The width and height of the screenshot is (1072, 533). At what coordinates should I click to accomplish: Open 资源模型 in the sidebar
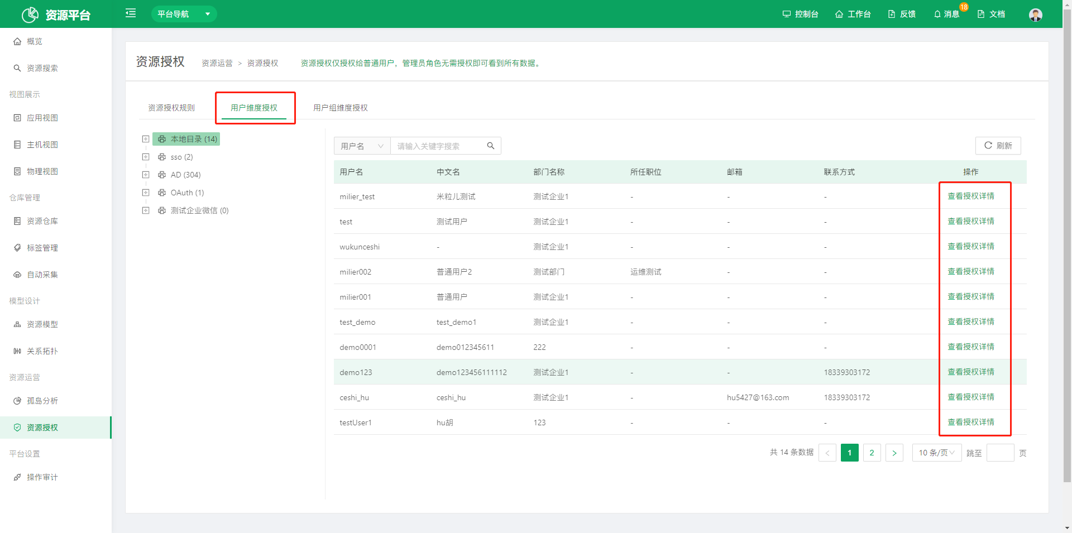point(56,324)
